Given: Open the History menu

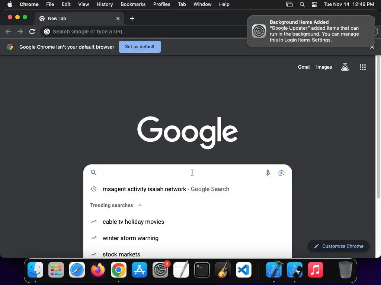Looking at the screenshot, I should (x=105, y=4).
